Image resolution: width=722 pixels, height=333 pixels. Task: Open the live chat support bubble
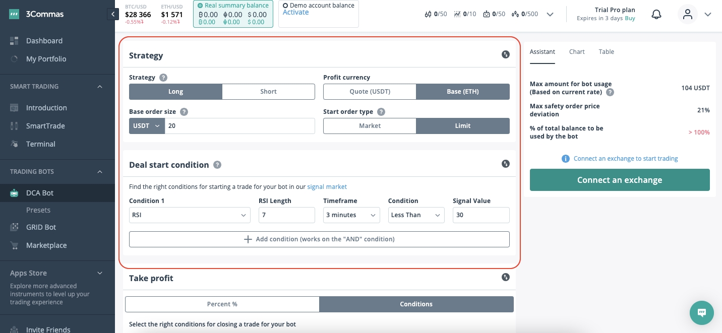(x=701, y=312)
